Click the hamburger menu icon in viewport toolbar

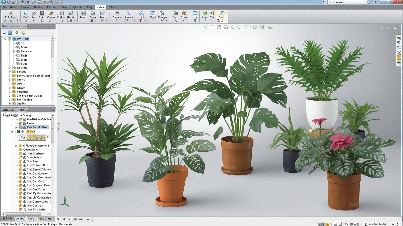(x=276, y=27)
